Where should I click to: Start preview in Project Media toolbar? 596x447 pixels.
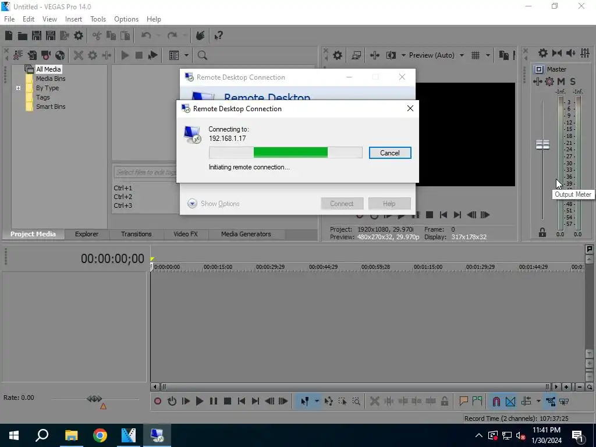tap(125, 55)
